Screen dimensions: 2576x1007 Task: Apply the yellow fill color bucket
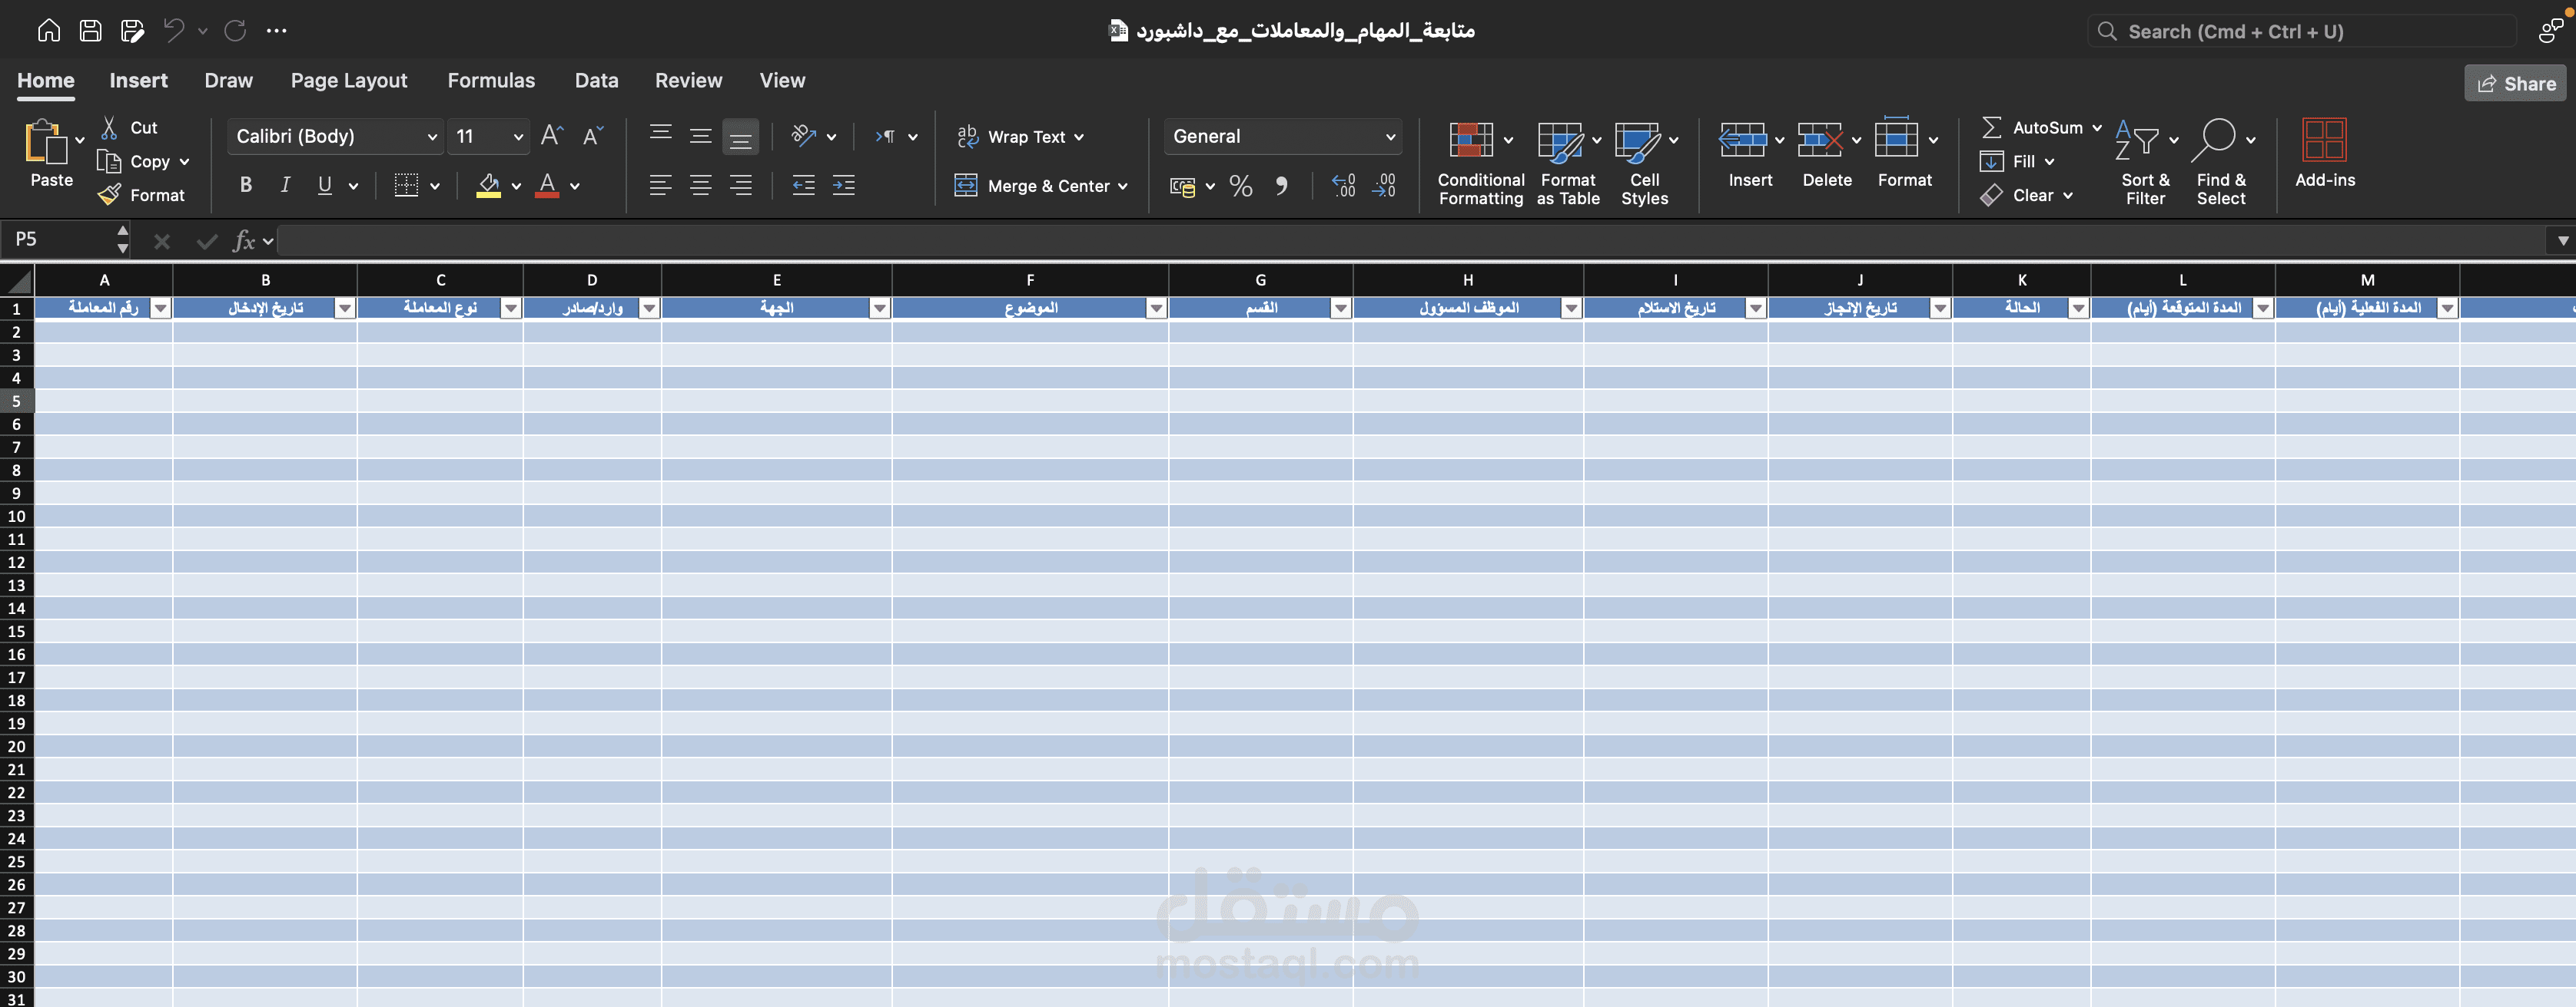(488, 185)
